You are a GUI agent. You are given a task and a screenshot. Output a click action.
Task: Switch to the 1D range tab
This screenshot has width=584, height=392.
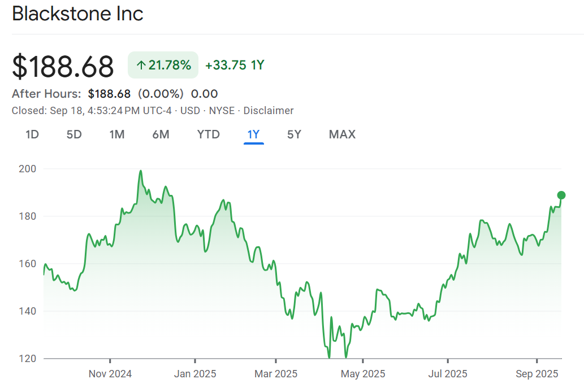point(32,134)
